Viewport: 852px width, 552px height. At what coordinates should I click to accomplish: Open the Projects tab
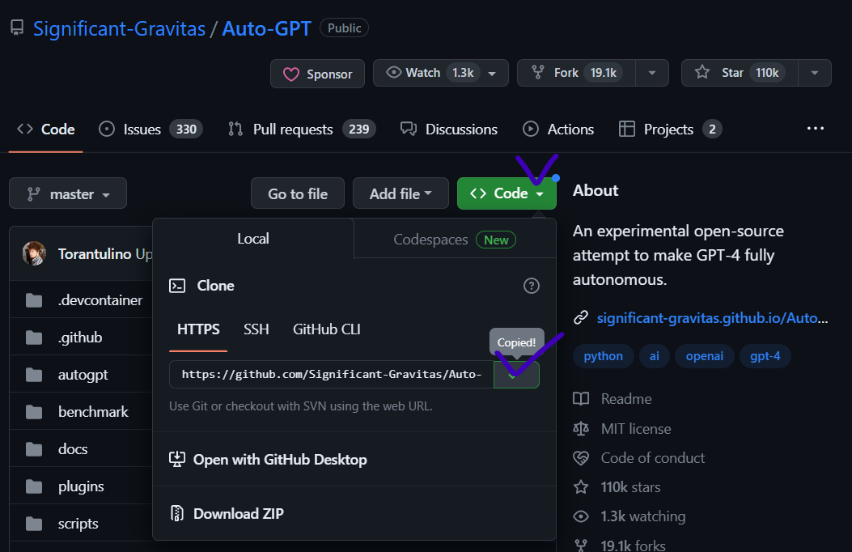click(671, 130)
